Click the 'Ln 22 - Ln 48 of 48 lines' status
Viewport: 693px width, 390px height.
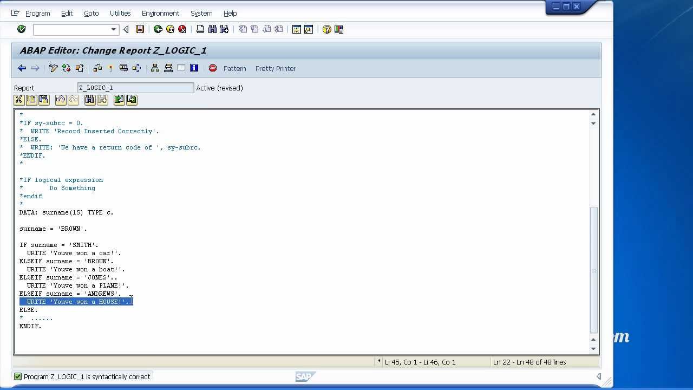tap(529, 362)
